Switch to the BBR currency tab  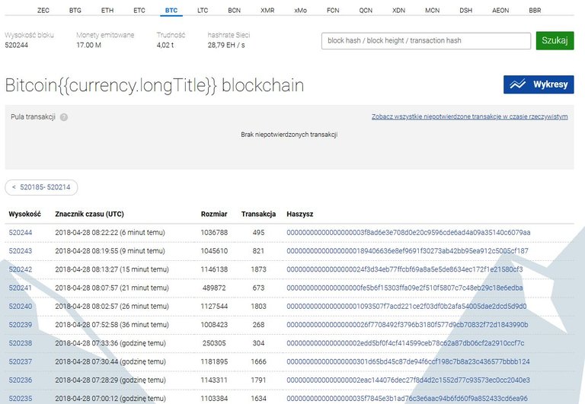pyautogui.click(x=535, y=11)
